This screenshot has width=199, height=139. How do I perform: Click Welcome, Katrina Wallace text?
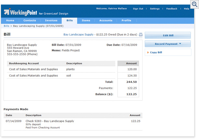click(x=111, y=8)
